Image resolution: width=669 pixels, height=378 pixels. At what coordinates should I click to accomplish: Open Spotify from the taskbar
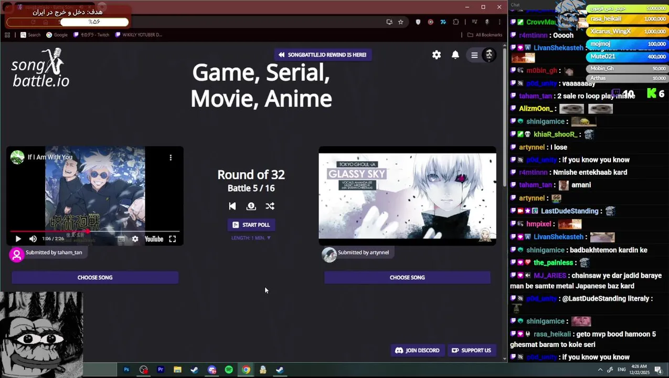tap(229, 370)
